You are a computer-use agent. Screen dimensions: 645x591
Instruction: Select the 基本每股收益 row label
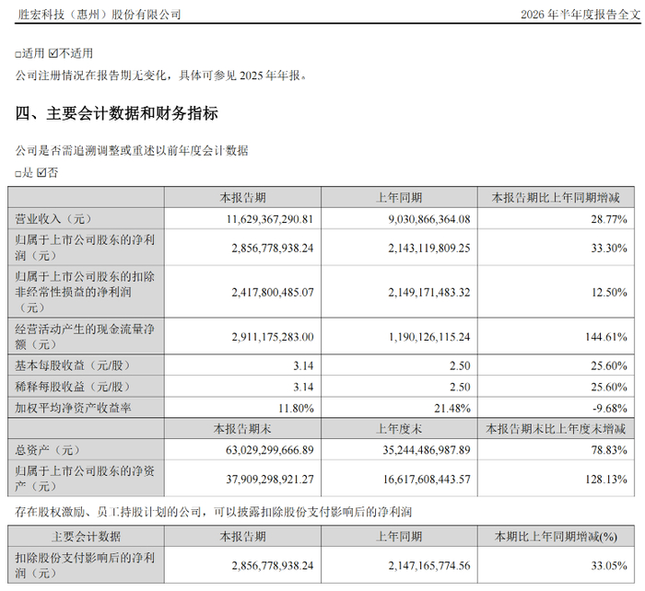(x=73, y=365)
